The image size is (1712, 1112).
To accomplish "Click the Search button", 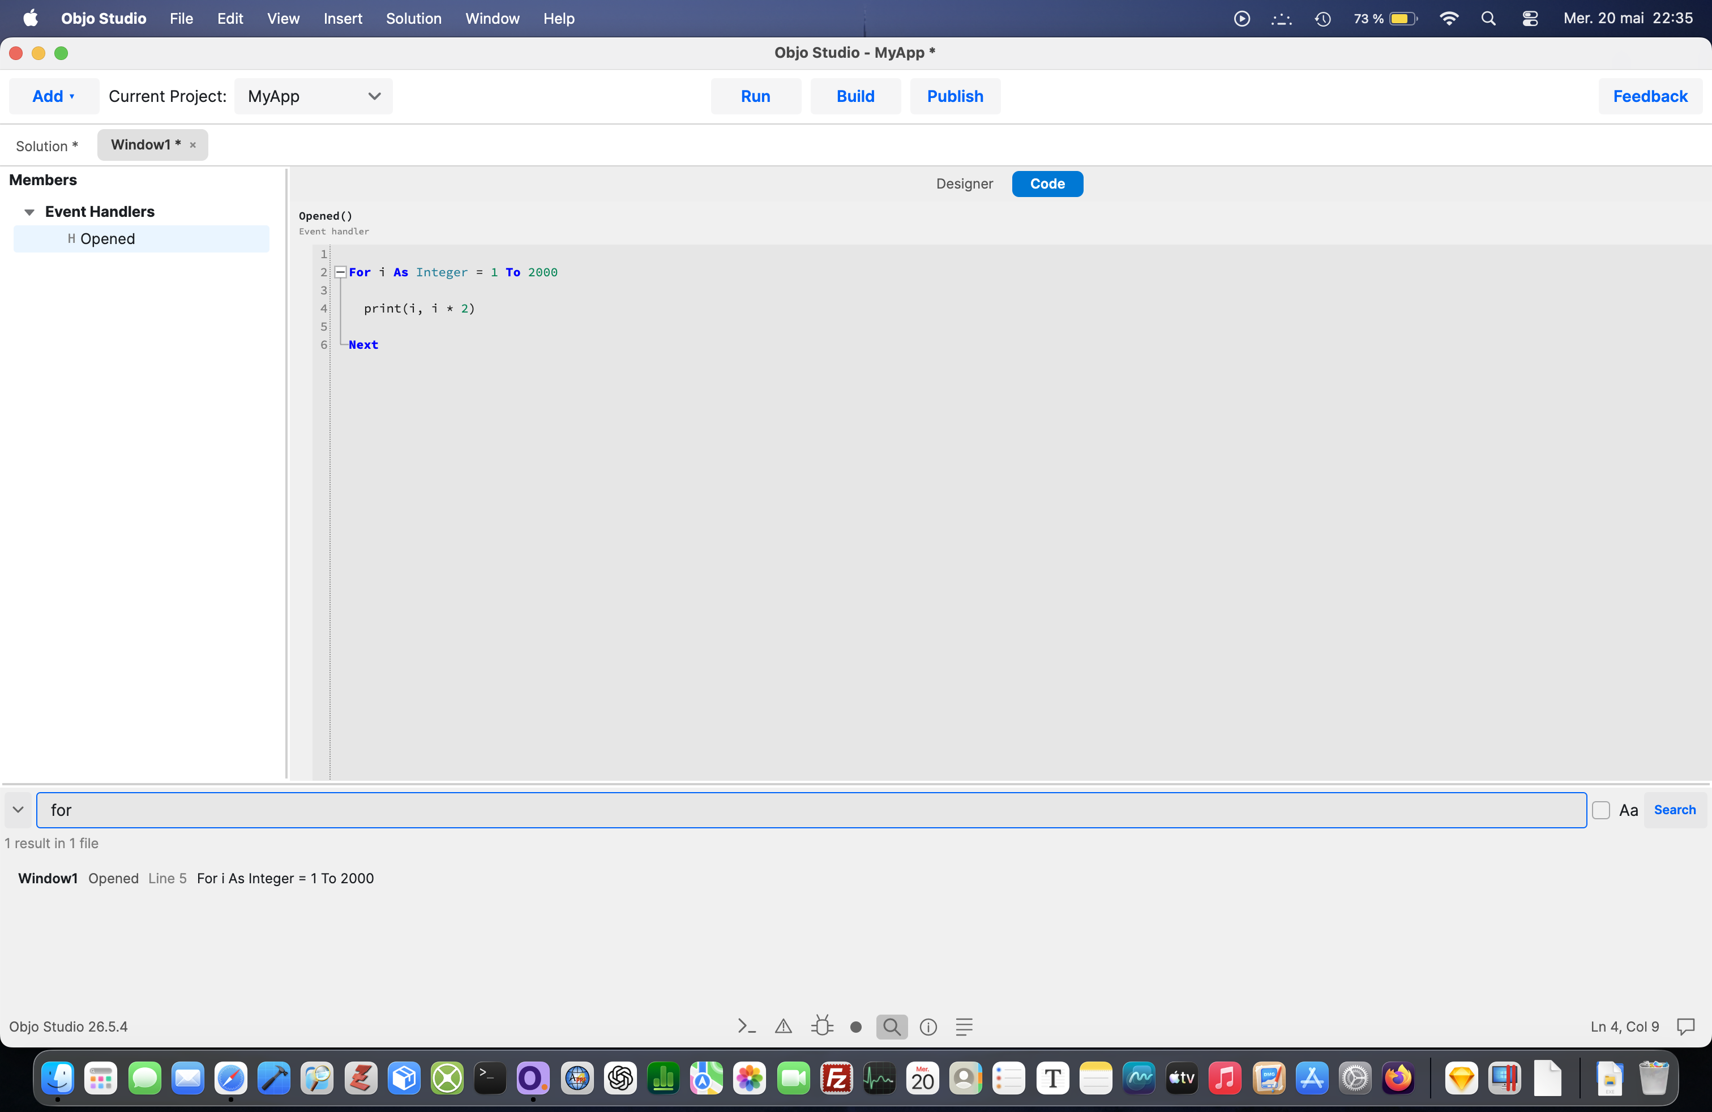I will (x=1675, y=810).
